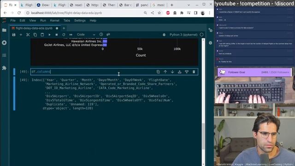Move the cell down with the down arrow
The image size is (295, 166).
coord(172,72)
